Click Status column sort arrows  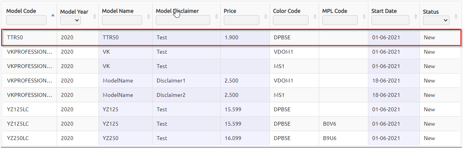click(x=456, y=16)
